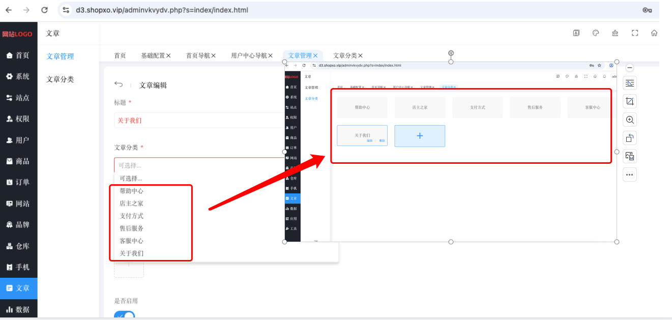The width and height of the screenshot is (672, 320).
Task: Collapse the floating image toolbar with minus
Action: tap(630, 68)
